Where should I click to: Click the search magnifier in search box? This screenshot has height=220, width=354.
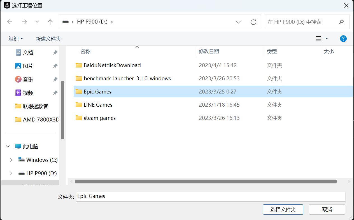tap(341, 22)
